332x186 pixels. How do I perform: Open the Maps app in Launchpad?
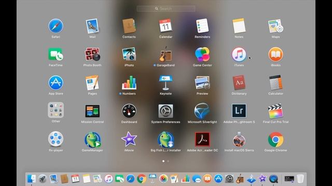click(x=275, y=26)
